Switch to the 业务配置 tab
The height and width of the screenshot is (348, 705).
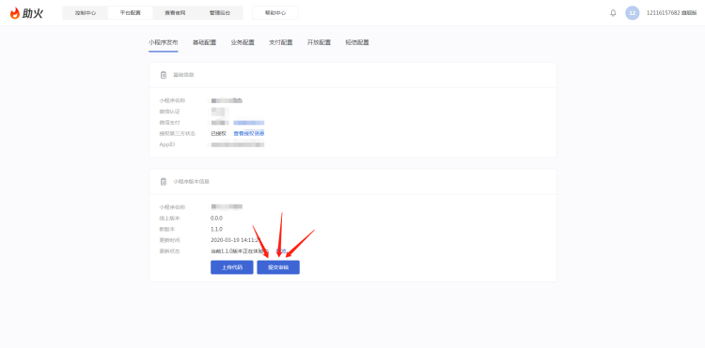243,42
